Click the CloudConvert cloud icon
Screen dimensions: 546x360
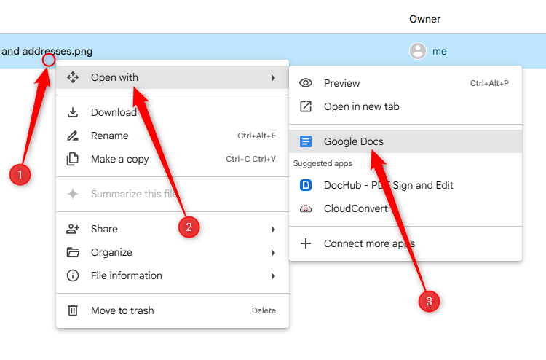pos(306,208)
